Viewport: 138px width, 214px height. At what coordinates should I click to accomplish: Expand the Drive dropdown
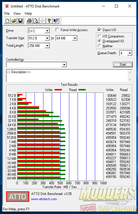click(x=47, y=31)
